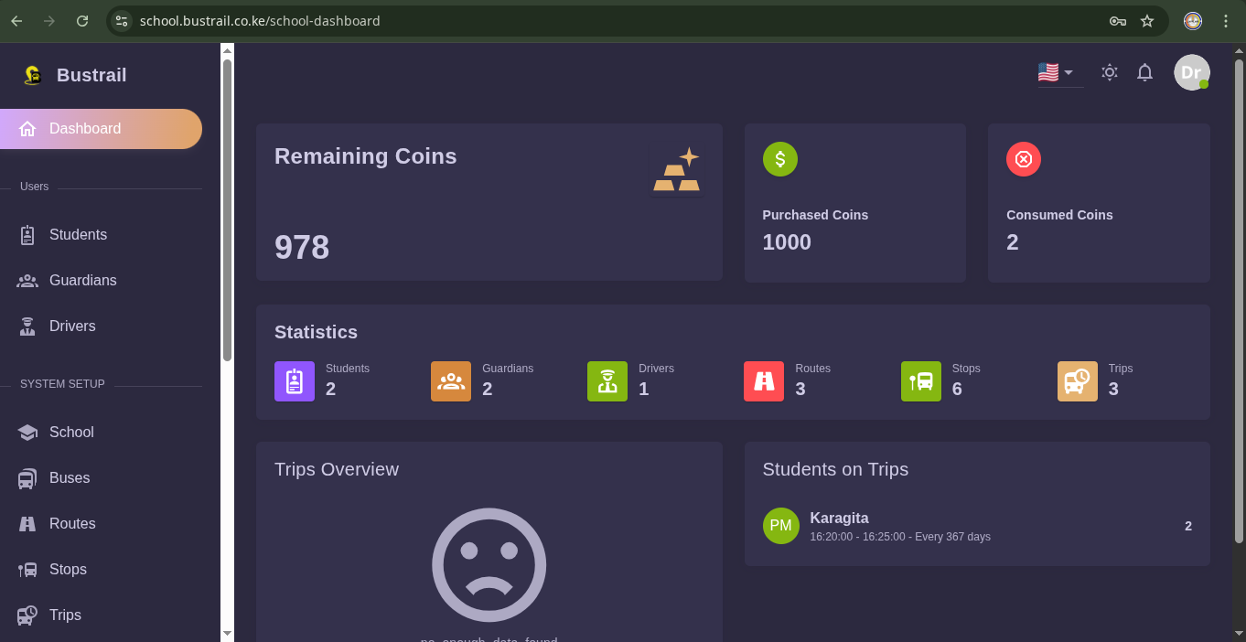Open the Students section via sidebar icon
This screenshot has height=642, width=1246.
[x=28, y=234]
